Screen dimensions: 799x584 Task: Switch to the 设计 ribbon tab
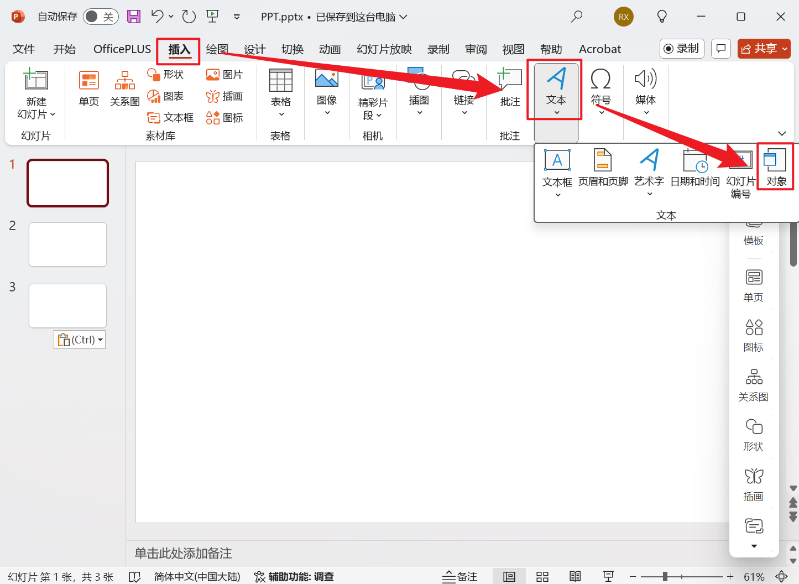254,49
